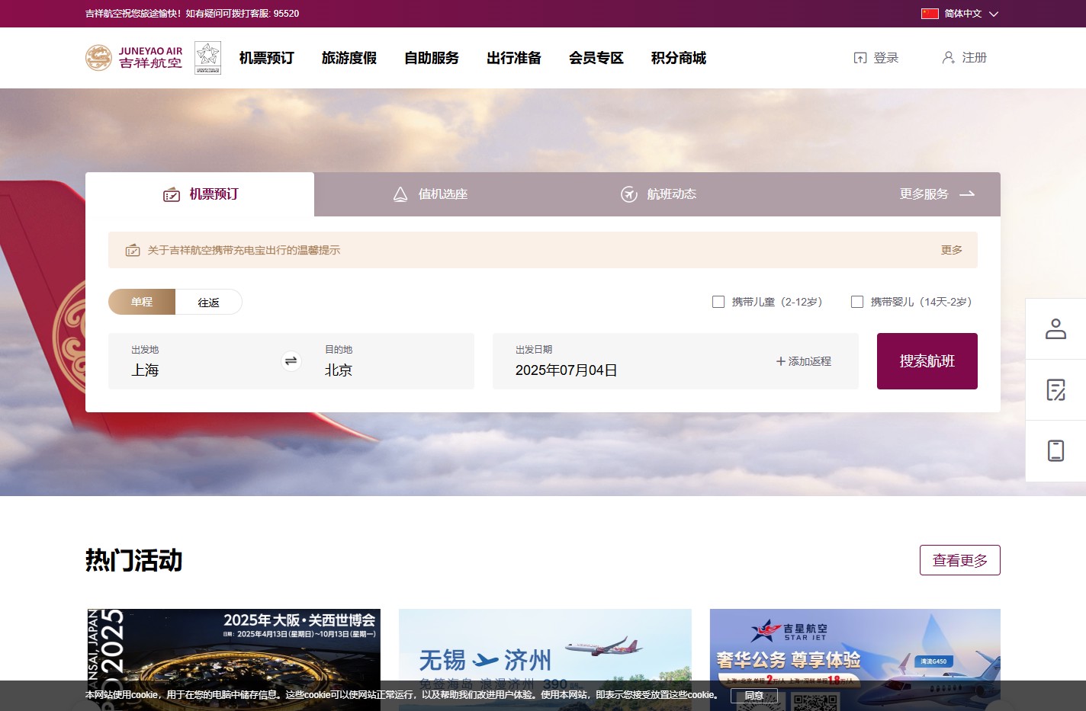Open the mobile app side icon
The image size is (1086, 711).
coord(1055,451)
